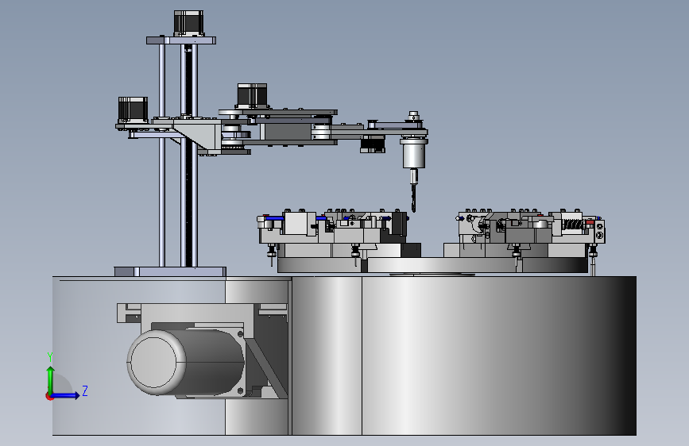The image size is (689, 446).
Task: Click the blue Z axis of the orientation triad
Action: point(66,395)
